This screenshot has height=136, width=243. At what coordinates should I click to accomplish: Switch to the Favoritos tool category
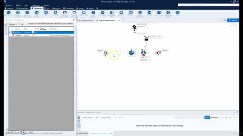[x=9, y=8]
